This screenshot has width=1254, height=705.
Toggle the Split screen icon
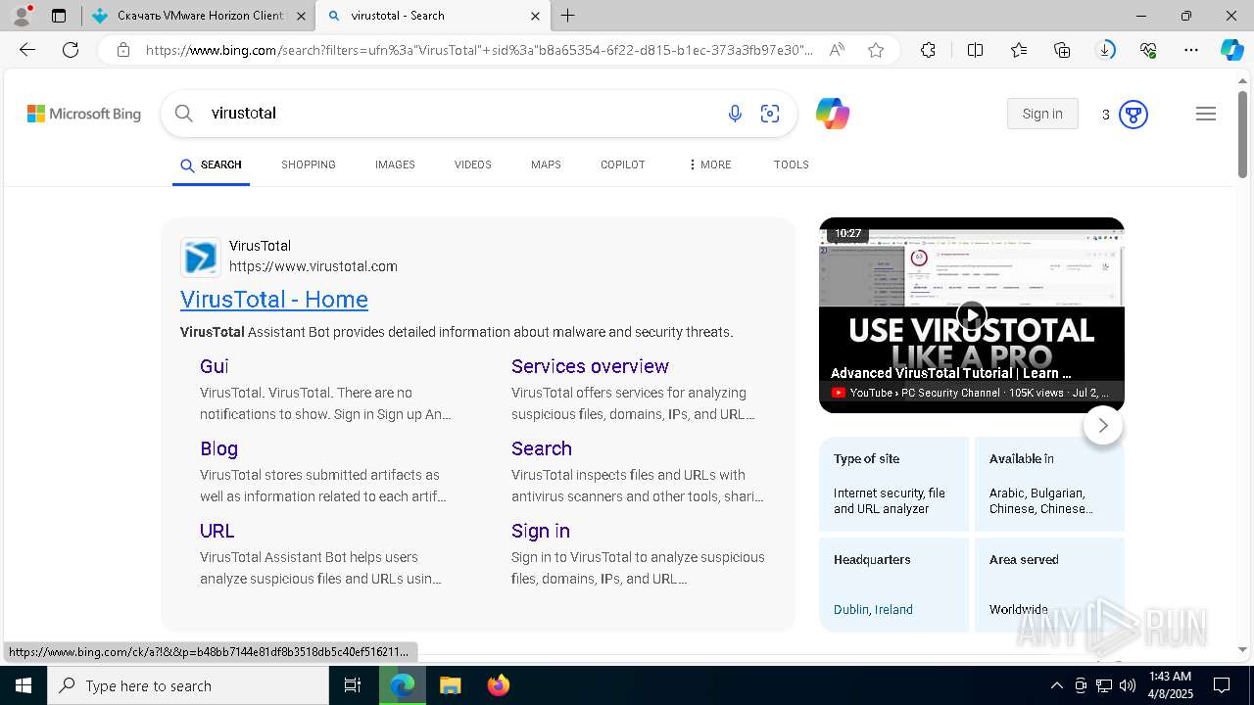[975, 50]
